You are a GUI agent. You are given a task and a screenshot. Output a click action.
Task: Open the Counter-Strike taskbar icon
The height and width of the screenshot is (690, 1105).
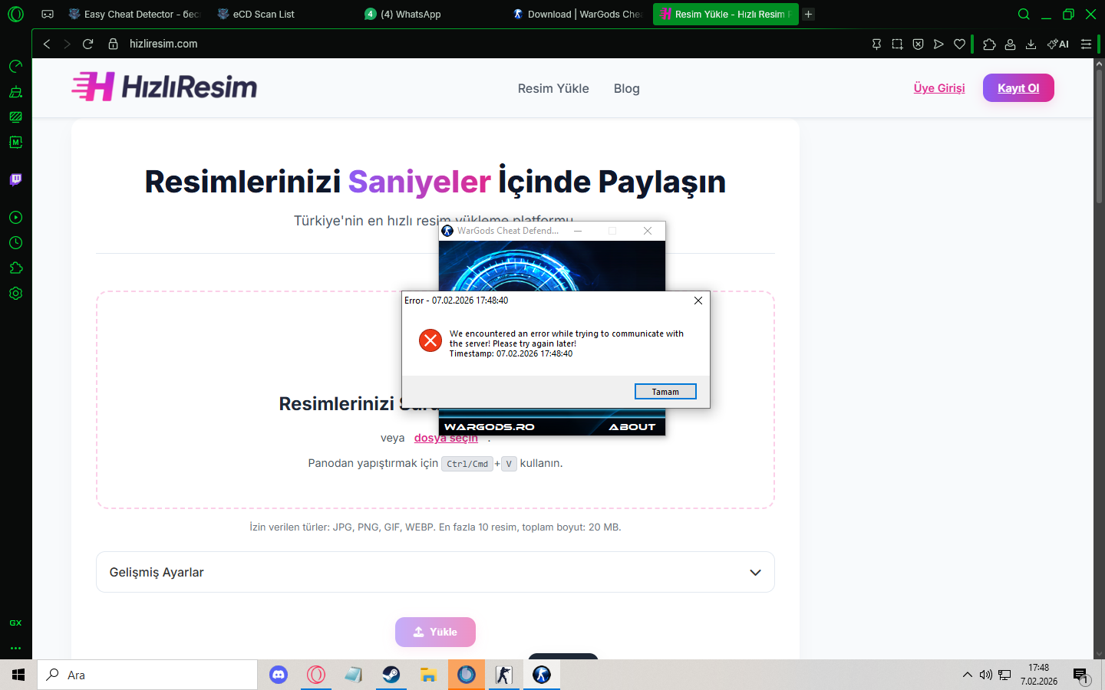coord(504,675)
